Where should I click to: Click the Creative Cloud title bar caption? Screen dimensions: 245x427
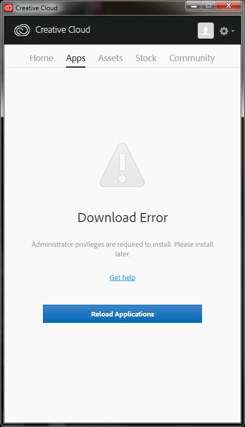[x=37, y=8]
